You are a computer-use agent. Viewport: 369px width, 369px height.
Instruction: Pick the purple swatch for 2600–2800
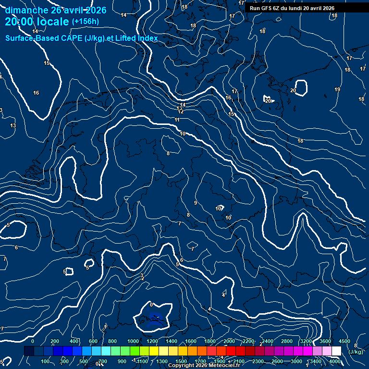tap(279, 351)
